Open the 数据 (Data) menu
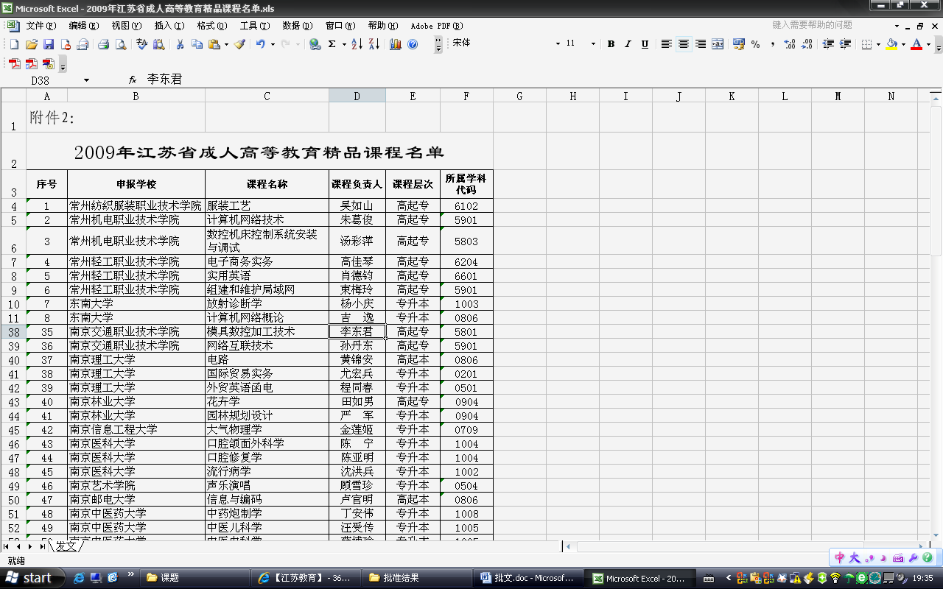 [297, 26]
